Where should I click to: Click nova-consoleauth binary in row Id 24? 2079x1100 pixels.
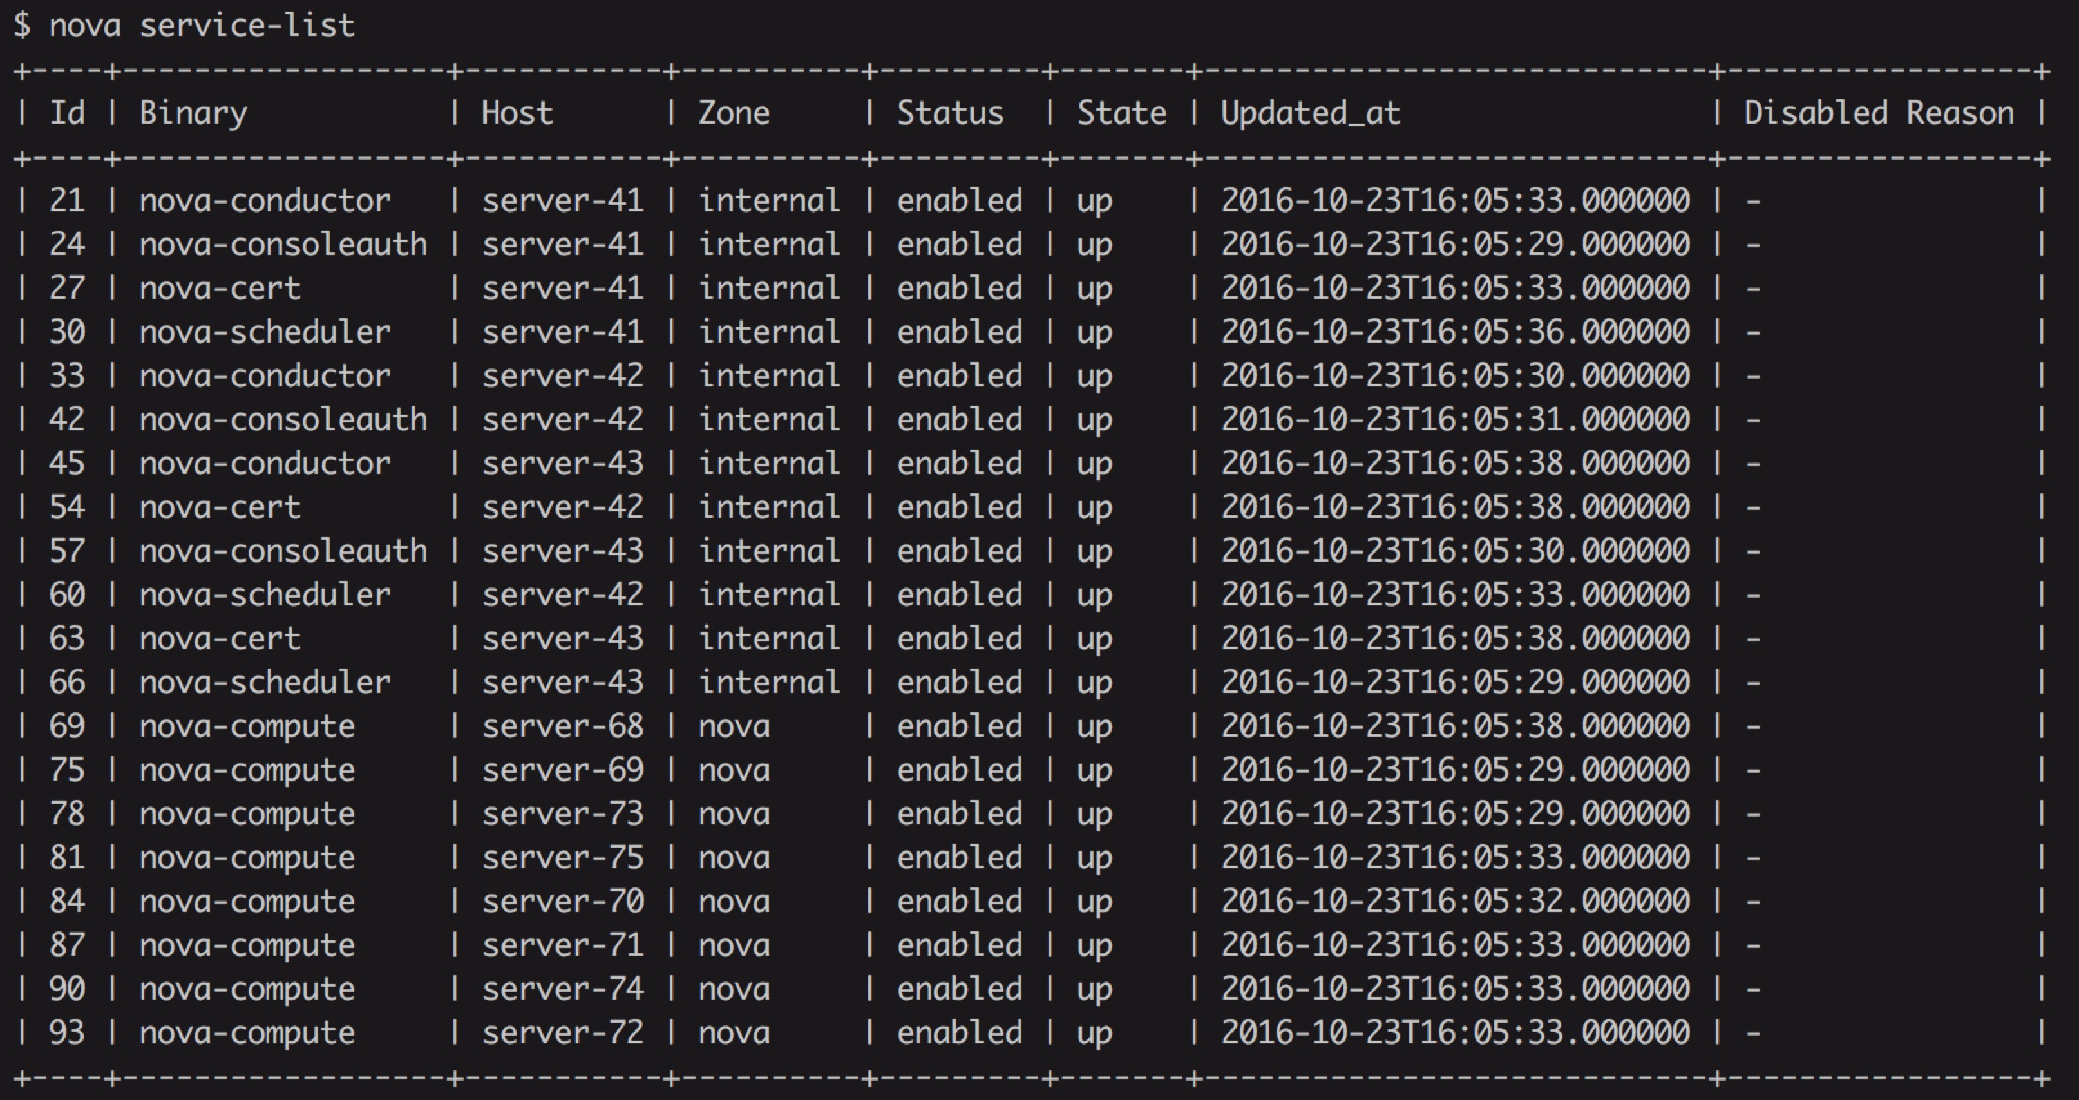click(283, 245)
